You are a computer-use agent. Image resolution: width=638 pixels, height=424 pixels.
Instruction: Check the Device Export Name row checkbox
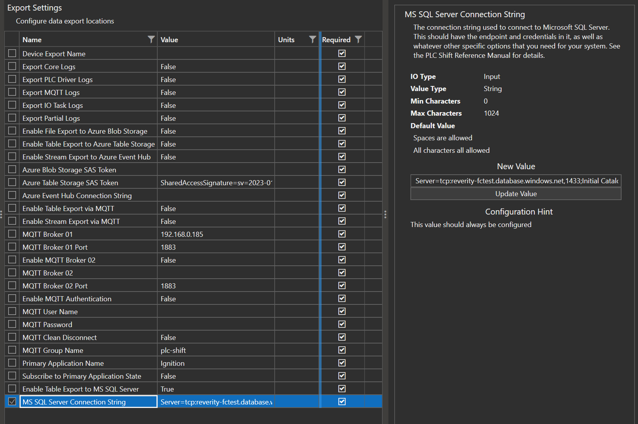point(12,54)
